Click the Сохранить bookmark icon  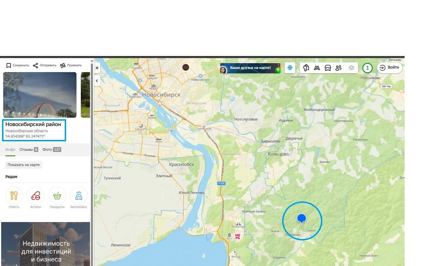(x=9, y=65)
